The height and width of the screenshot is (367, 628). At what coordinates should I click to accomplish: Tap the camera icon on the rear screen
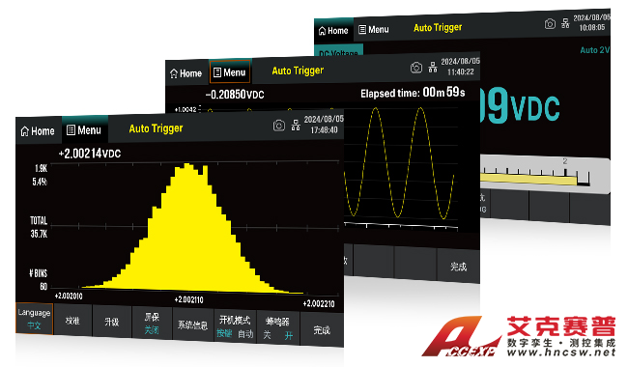click(550, 23)
